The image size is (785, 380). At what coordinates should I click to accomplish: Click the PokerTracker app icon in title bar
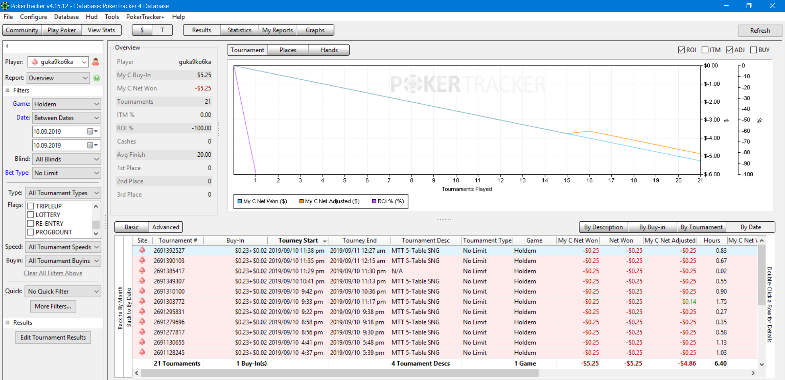(x=5, y=6)
